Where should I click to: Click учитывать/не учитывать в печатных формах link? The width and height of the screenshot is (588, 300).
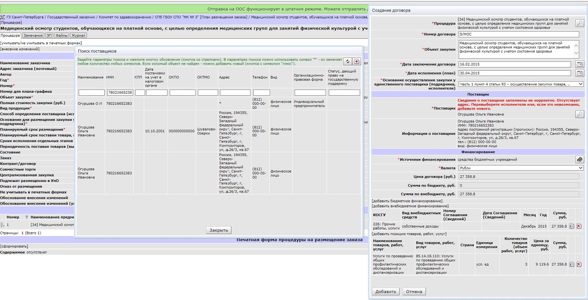(41, 43)
